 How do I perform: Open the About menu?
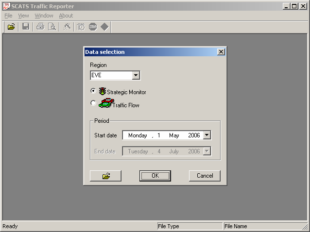66,16
